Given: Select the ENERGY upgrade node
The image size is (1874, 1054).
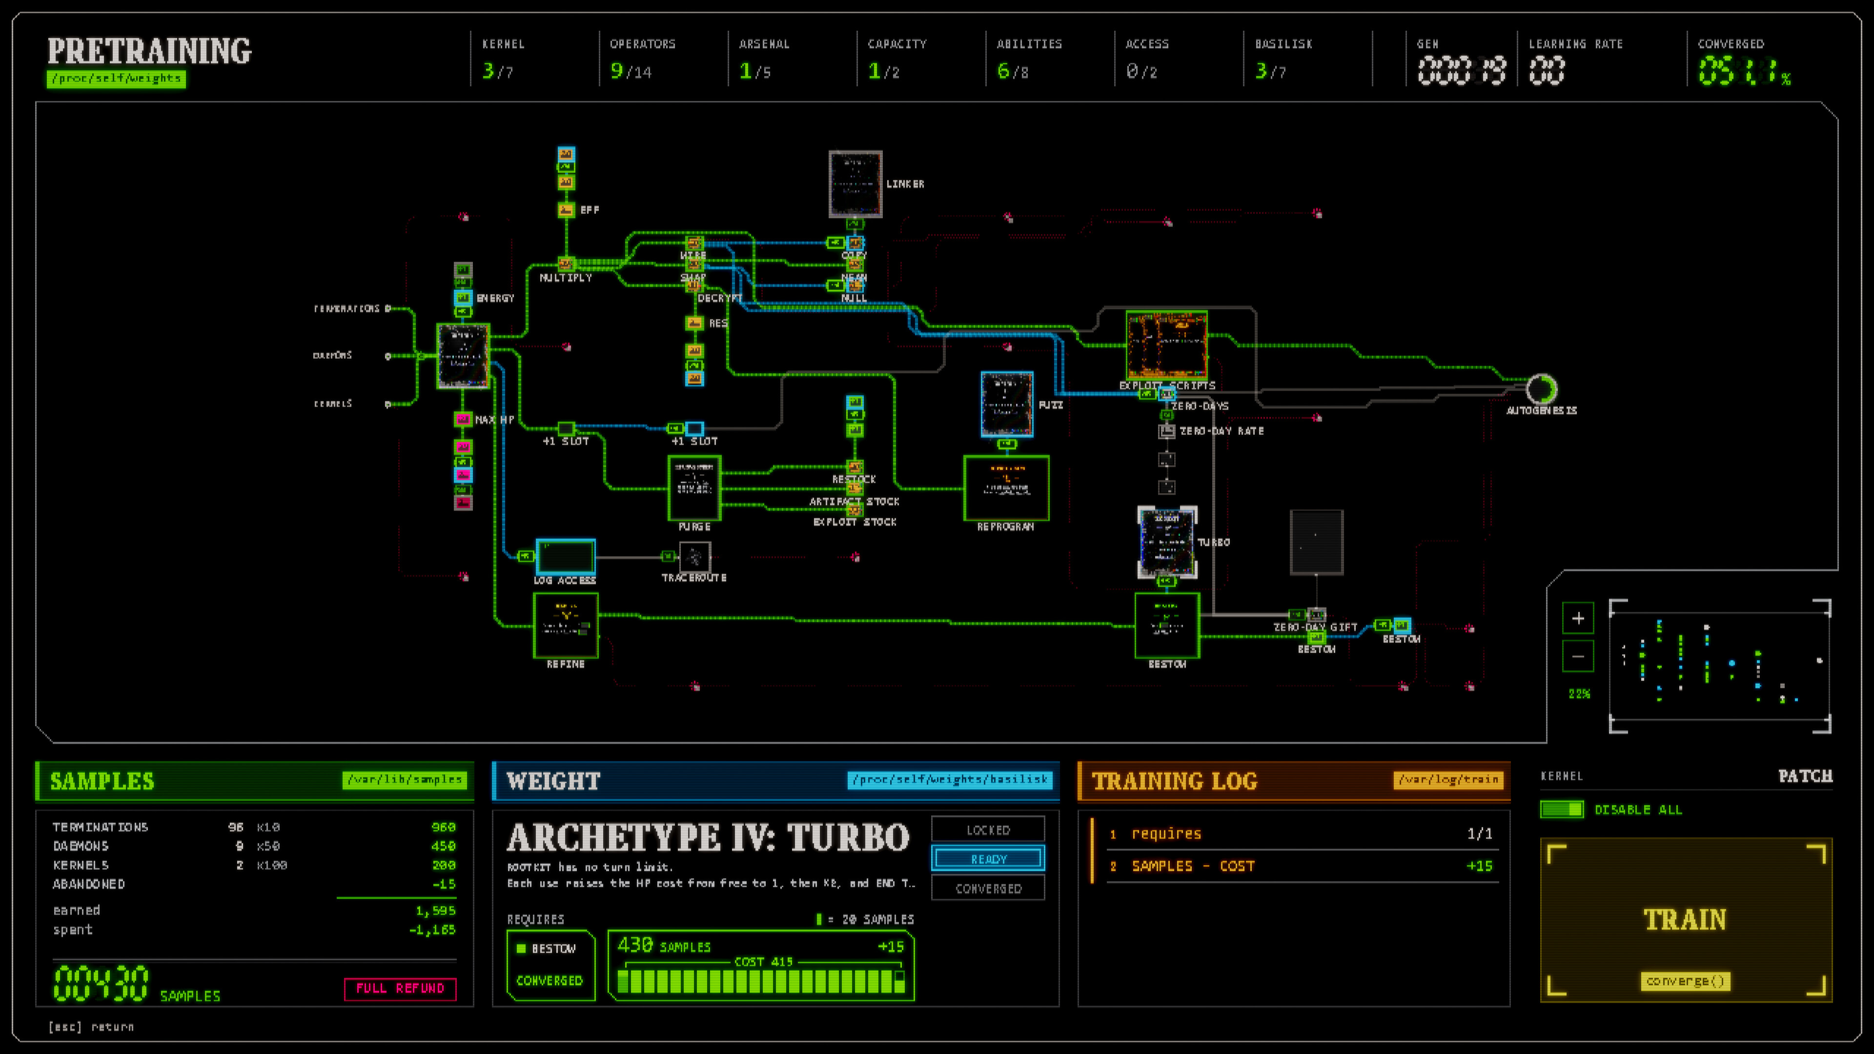Looking at the screenshot, I should click(464, 298).
